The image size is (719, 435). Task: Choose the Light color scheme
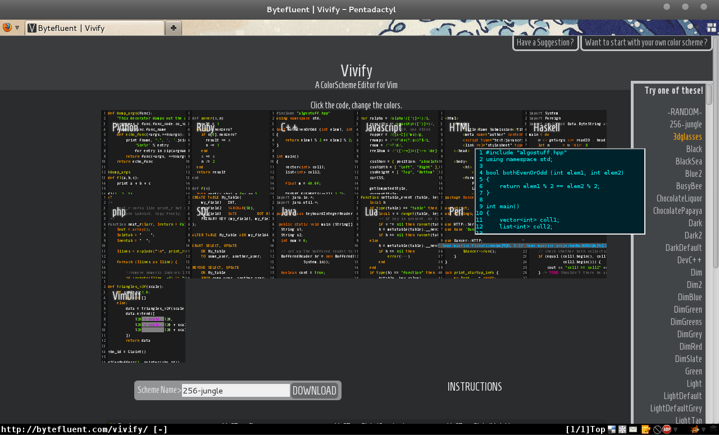[694, 384]
